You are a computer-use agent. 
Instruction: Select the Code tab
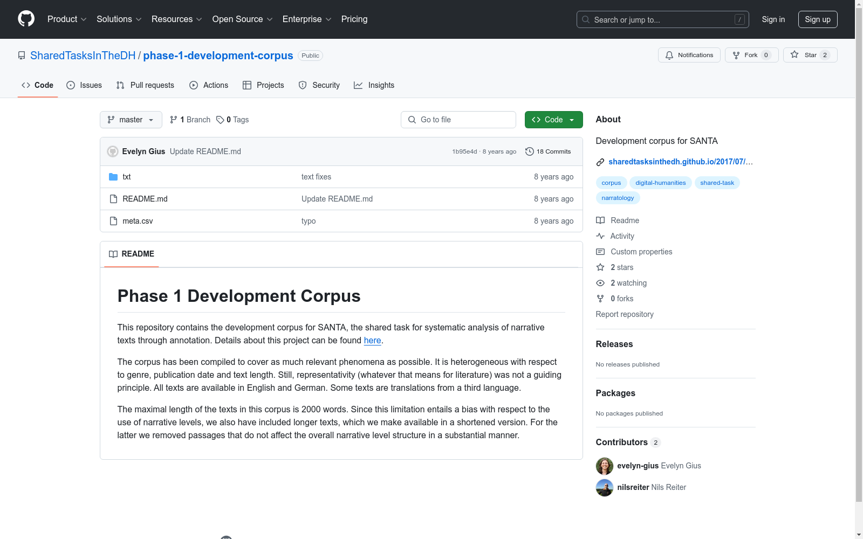click(x=38, y=85)
